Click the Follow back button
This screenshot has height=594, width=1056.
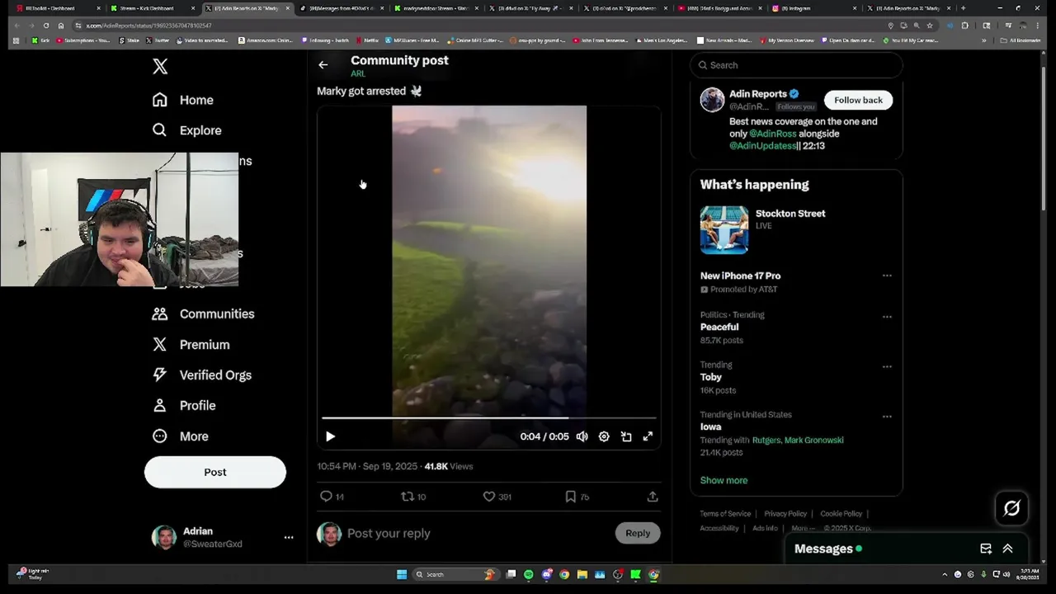pyautogui.click(x=858, y=100)
